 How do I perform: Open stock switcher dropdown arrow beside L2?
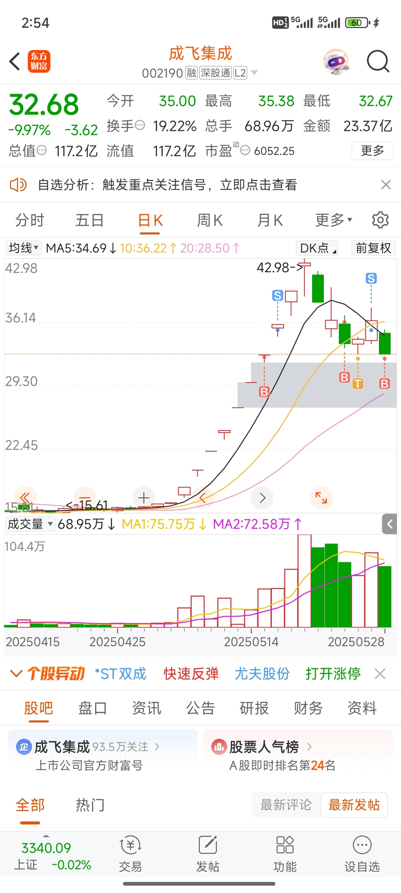tap(254, 73)
